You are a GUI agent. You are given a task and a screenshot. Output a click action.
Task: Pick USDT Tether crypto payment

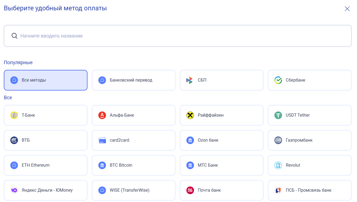click(310, 115)
